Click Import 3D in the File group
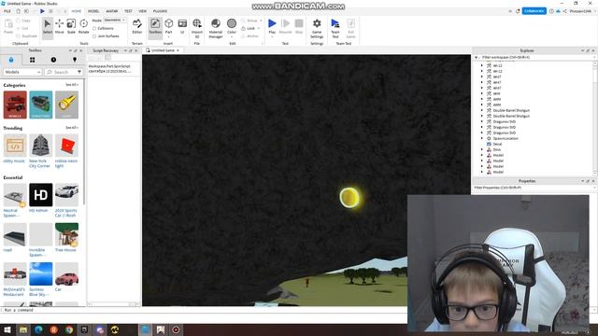The height and width of the screenshot is (336, 598). pyautogui.click(x=197, y=28)
